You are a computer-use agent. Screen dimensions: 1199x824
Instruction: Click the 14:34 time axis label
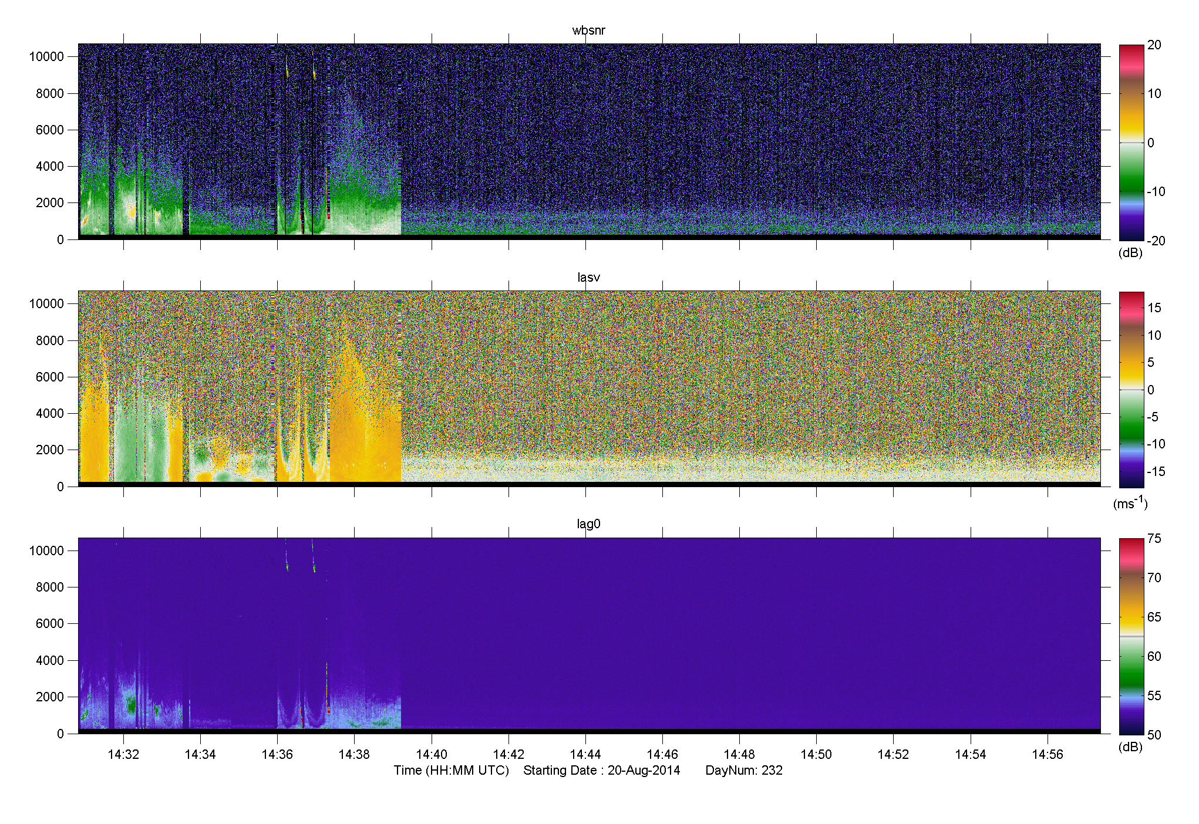point(200,755)
